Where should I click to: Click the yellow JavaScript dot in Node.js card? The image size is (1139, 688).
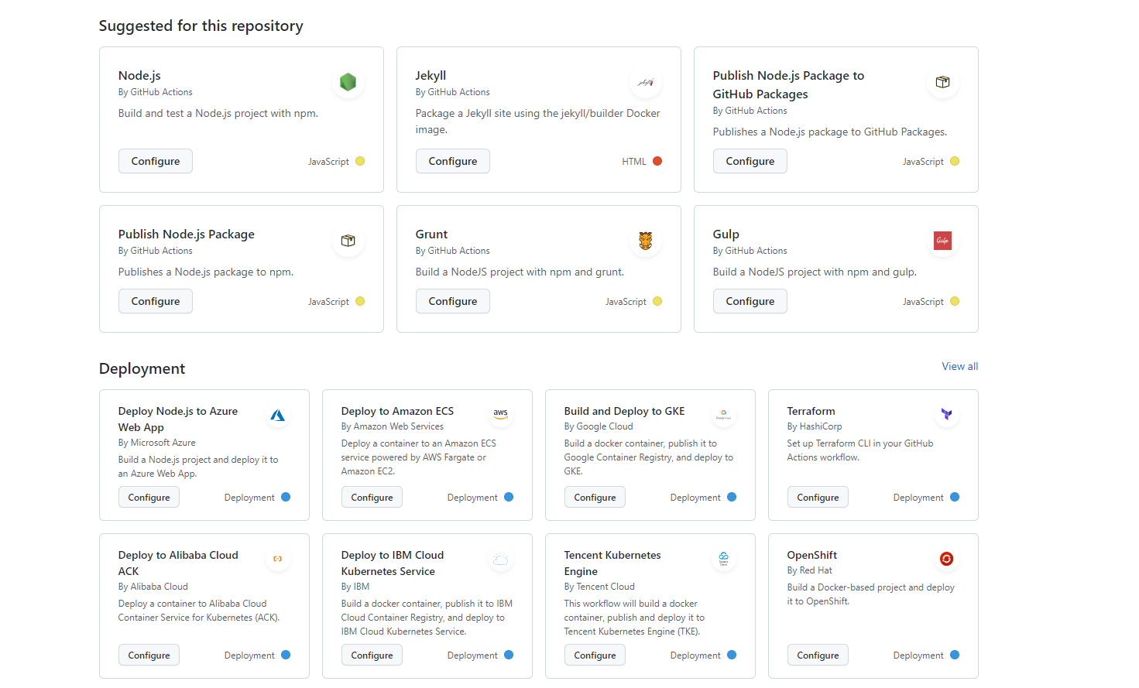[x=360, y=161]
